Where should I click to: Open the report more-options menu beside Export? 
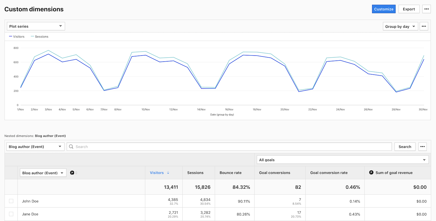427,9
